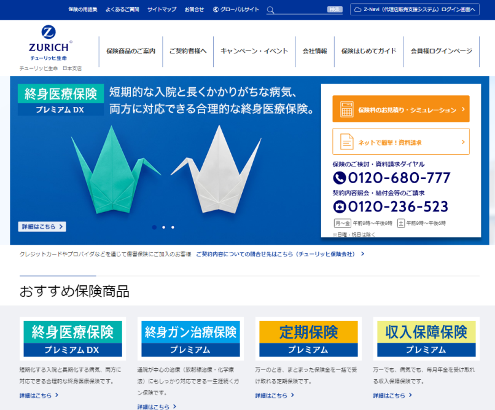Click the green origami crane banner image
The width and height of the screenshot is (495, 410).
coord(115,170)
